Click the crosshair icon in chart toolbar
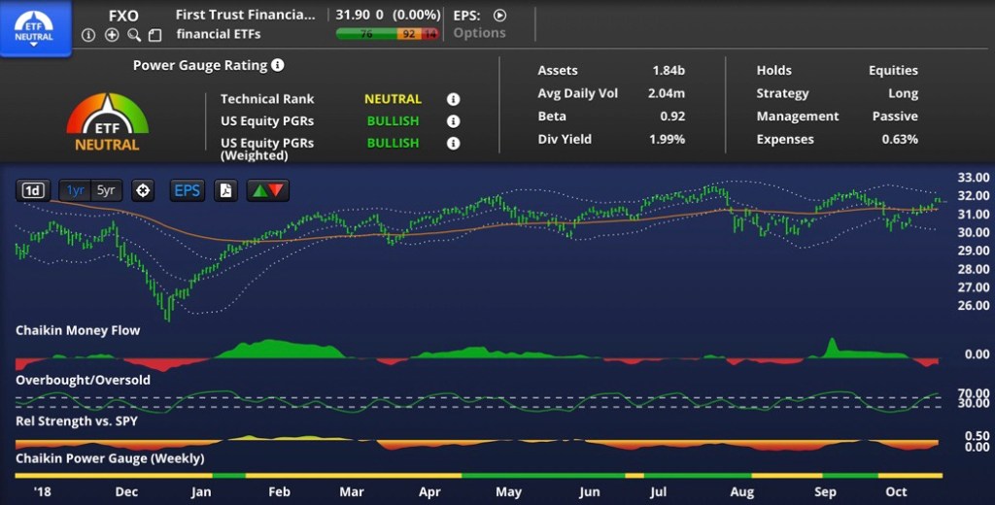 (x=143, y=190)
